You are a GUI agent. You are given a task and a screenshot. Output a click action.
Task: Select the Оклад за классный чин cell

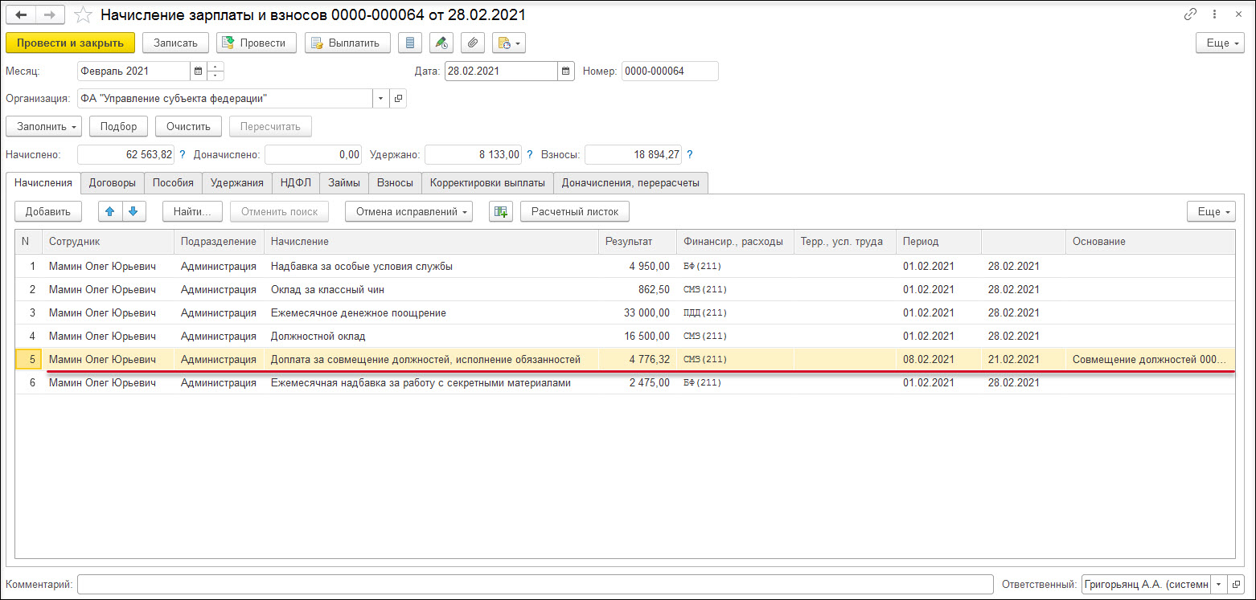click(x=431, y=289)
